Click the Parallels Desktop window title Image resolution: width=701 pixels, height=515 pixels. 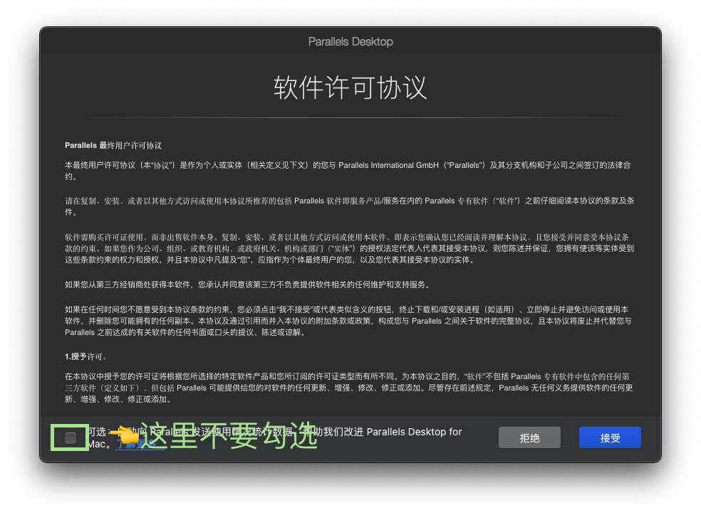(350, 41)
